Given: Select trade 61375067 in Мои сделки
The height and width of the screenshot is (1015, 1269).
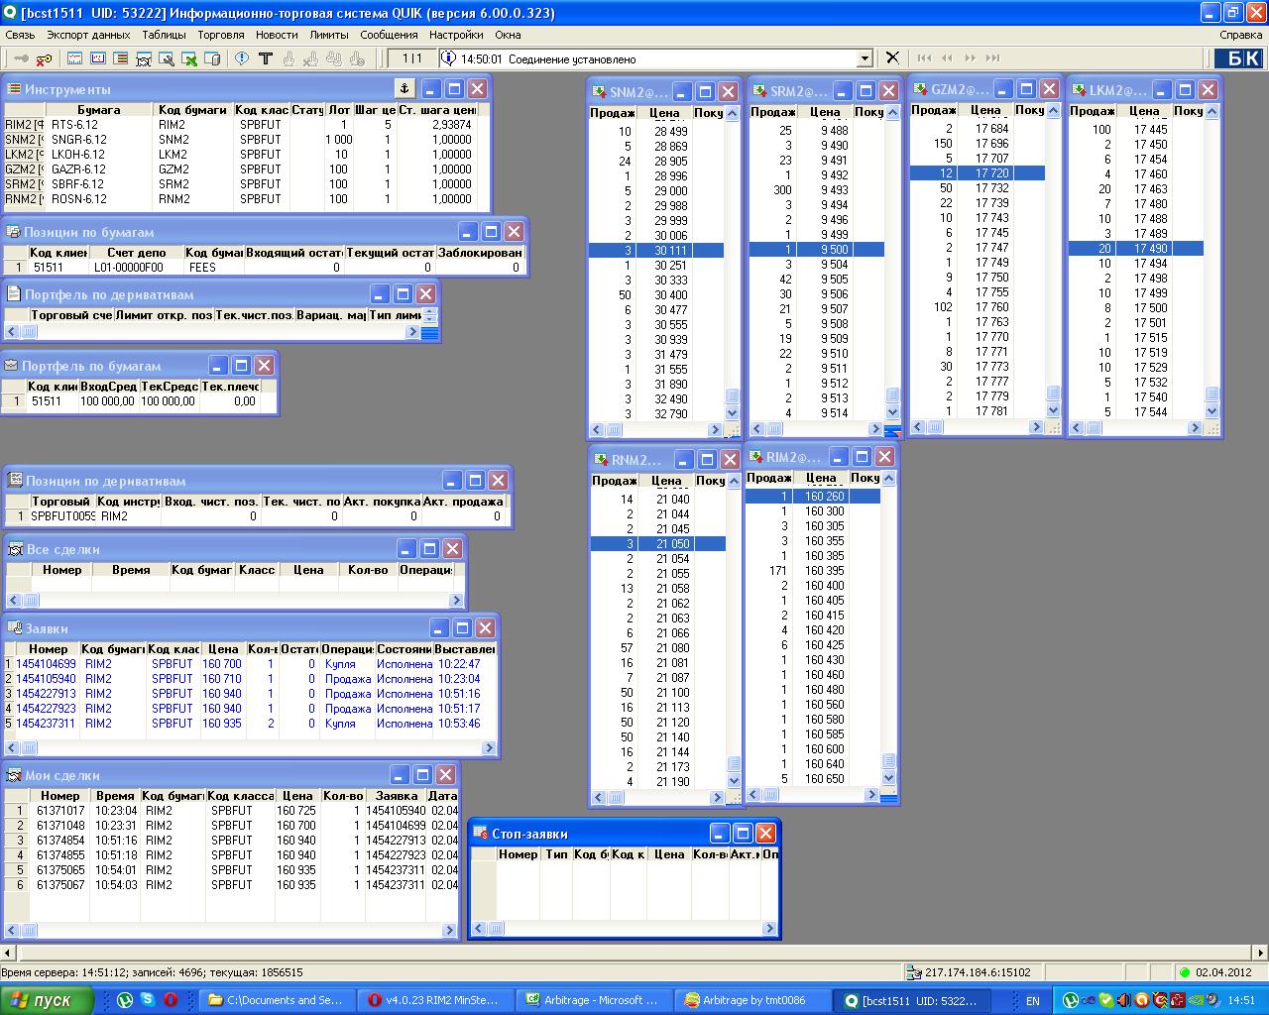Looking at the screenshot, I should tap(231, 885).
